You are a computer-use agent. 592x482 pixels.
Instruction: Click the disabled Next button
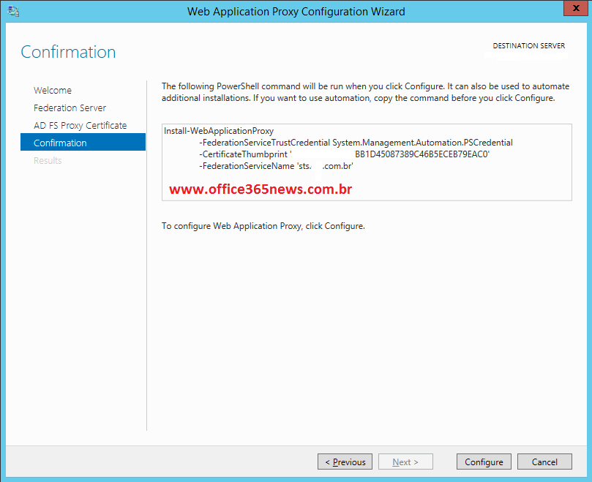405,462
